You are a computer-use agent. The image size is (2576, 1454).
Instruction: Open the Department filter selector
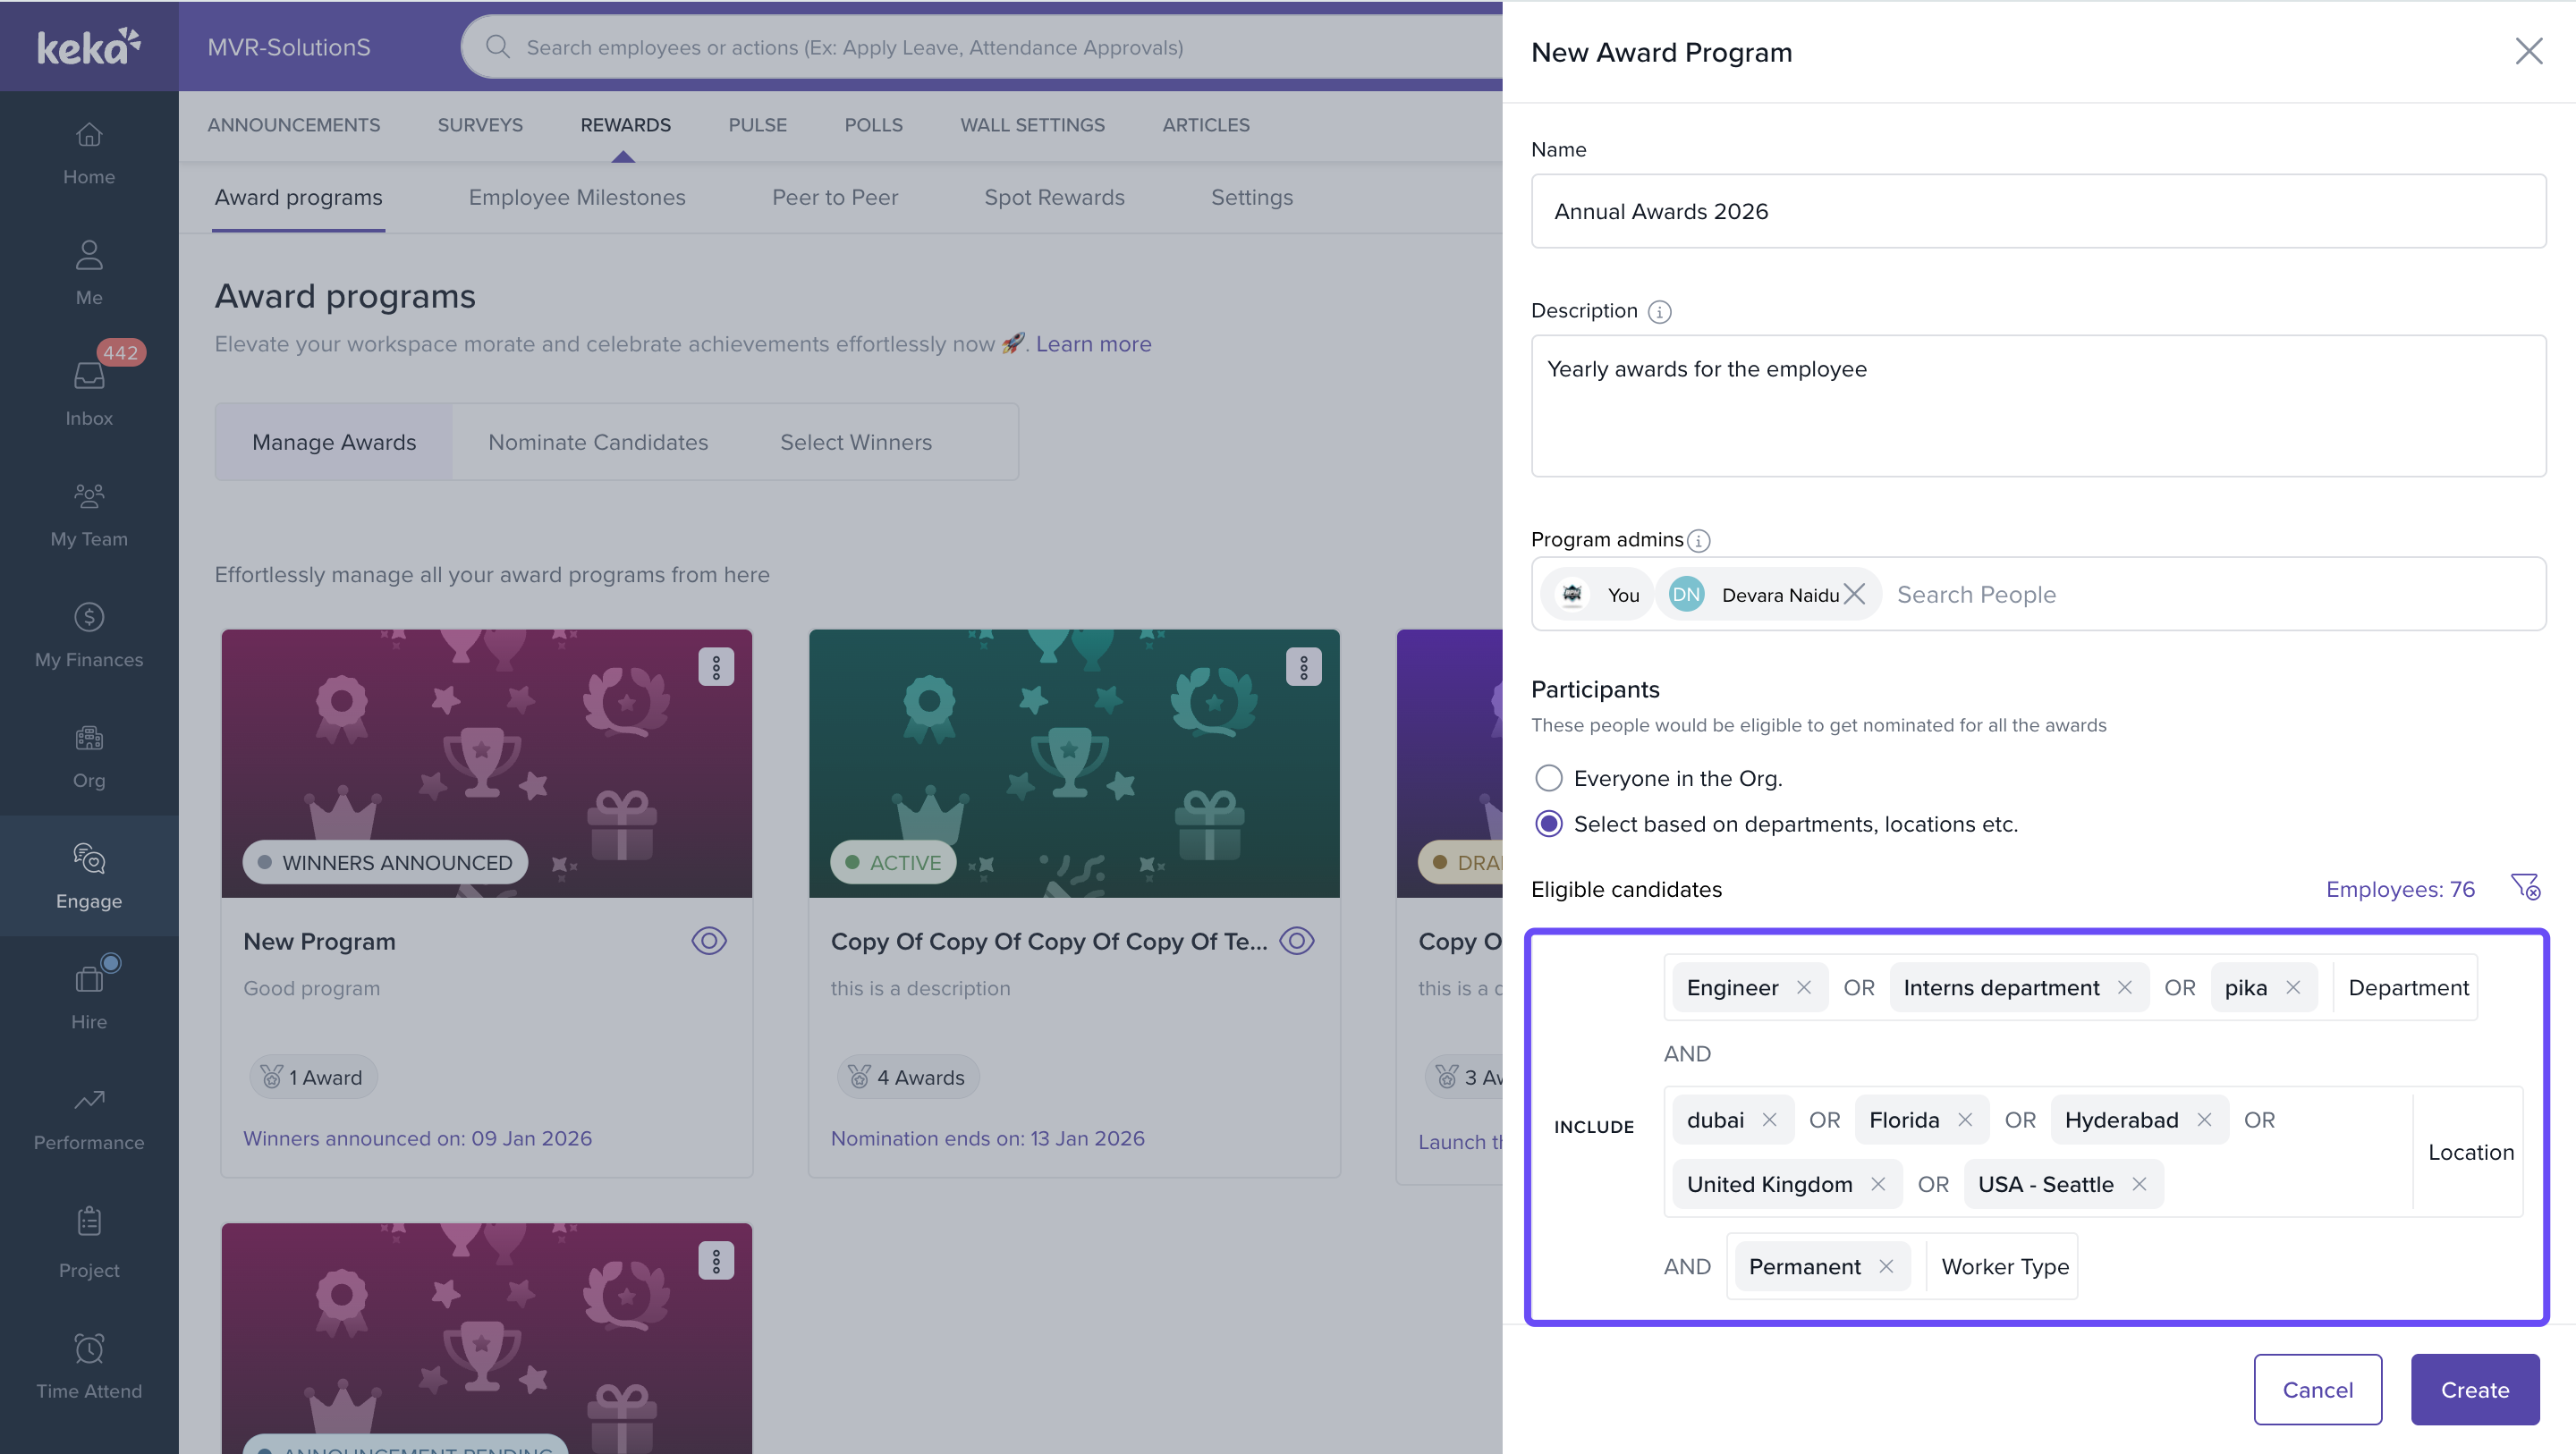coord(2407,987)
